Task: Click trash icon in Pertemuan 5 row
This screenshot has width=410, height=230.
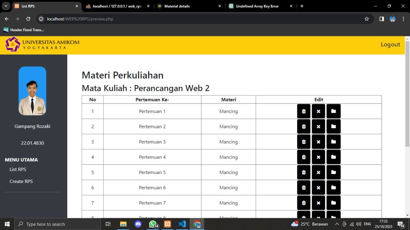Action: pyautogui.click(x=304, y=172)
